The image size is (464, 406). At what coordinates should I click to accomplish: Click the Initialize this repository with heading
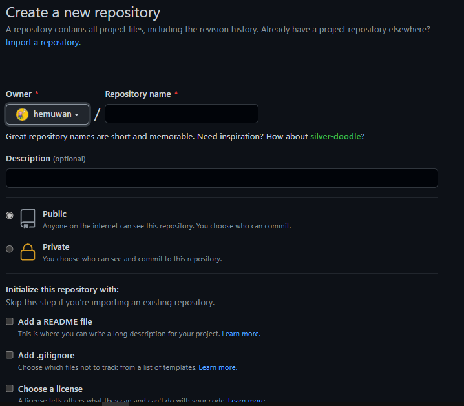pyautogui.click(x=62, y=290)
